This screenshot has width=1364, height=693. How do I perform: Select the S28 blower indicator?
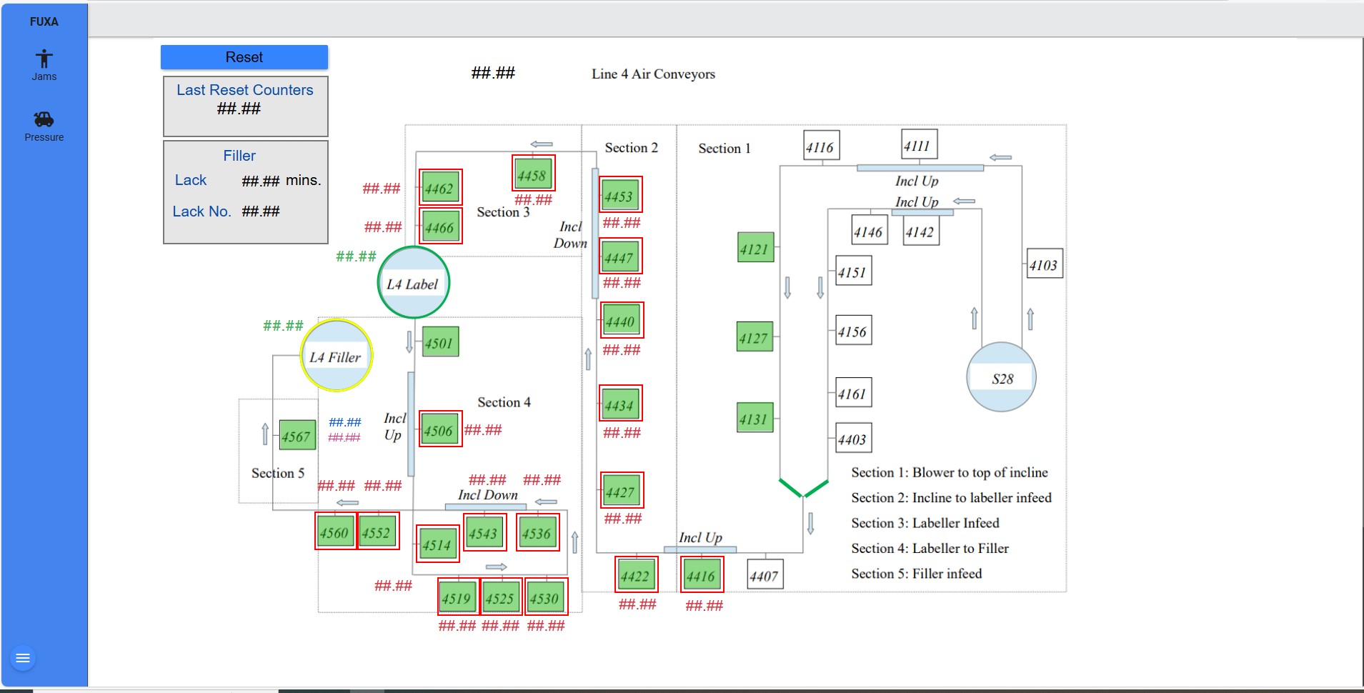pyautogui.click(x=1001, y=377)
